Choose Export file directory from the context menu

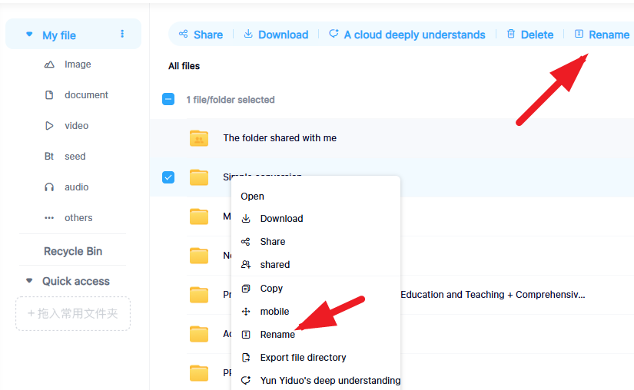(x=303, y=358)
